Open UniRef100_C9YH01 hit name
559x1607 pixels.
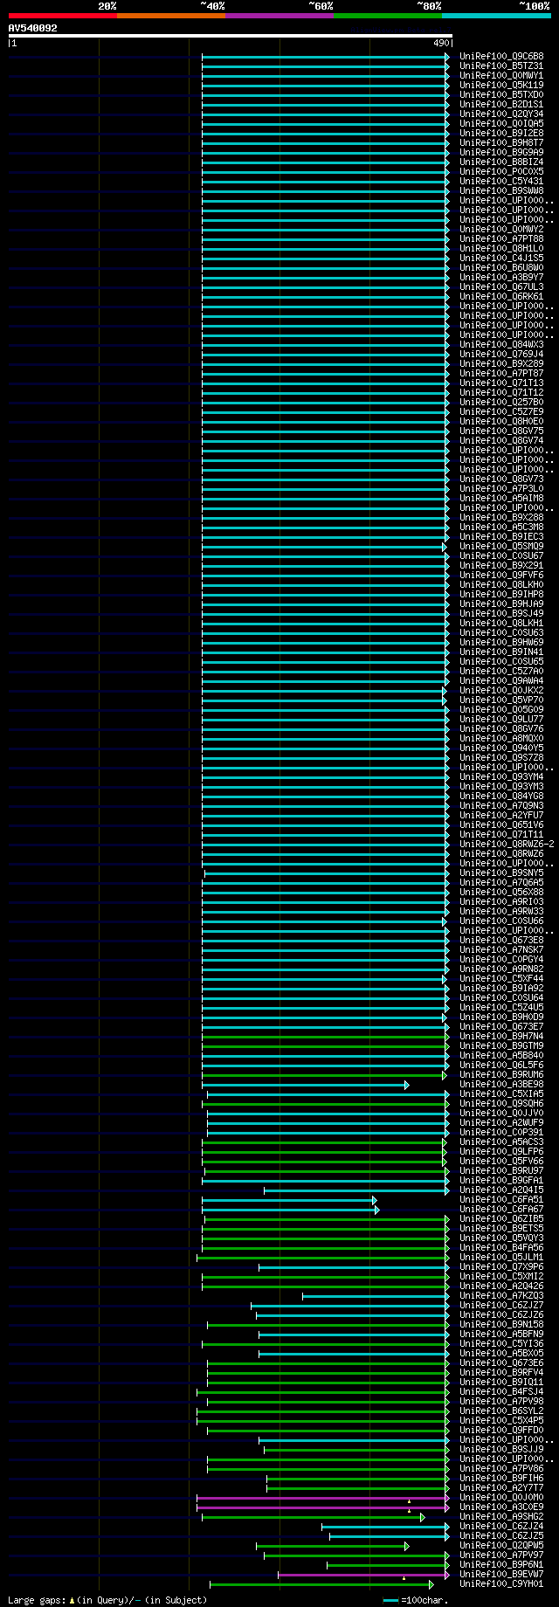pyautogui.click(x=501, y=1583)
